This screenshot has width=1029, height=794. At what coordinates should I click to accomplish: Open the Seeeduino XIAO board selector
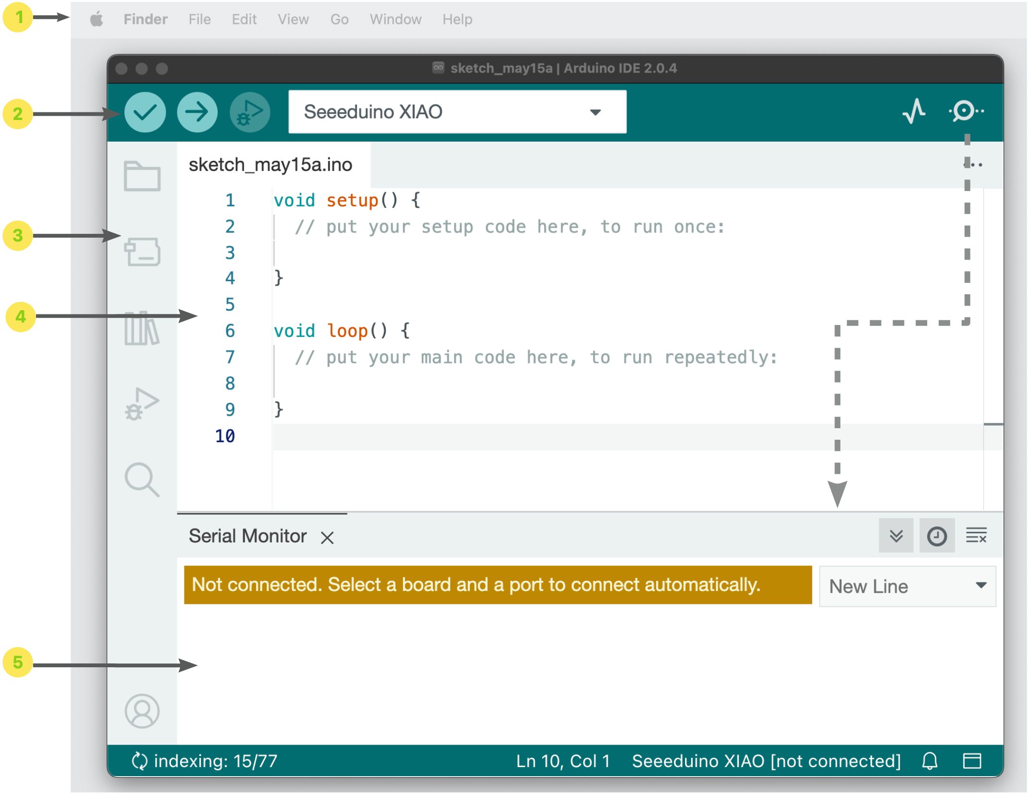point(457,112)
